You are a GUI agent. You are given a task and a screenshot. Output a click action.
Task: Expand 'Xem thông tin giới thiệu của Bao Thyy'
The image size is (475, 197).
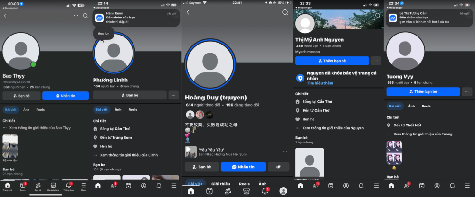coord(36,128)
